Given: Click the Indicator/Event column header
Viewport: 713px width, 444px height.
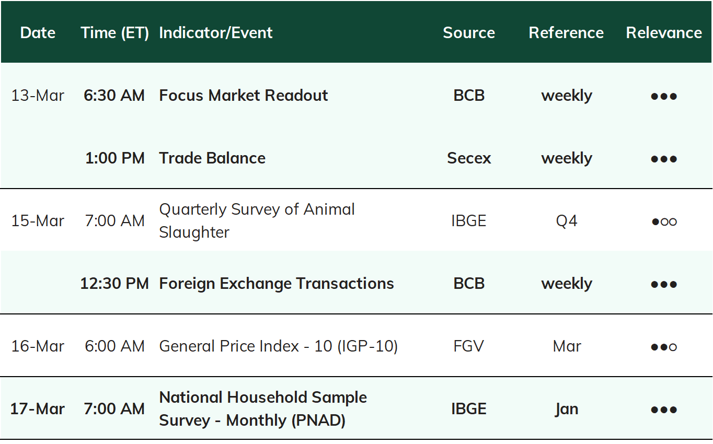Looking at the screenshot, I should point(216,32).
